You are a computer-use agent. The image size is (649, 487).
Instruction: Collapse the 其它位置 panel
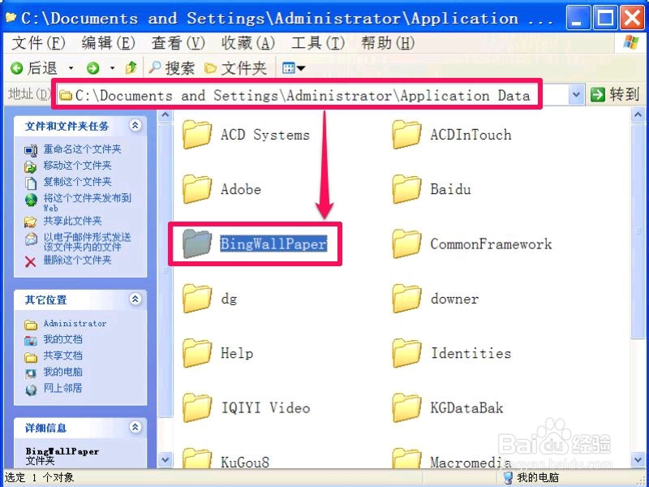coord(135,299)
